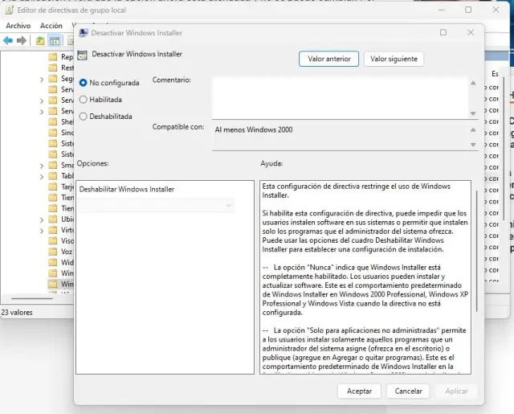Click the forward arrow toolbar icon

pos(22,40)
